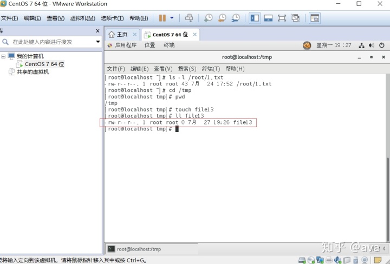
Task: Open the clock 星期一 19:27
Action: (x=334, y=45)
